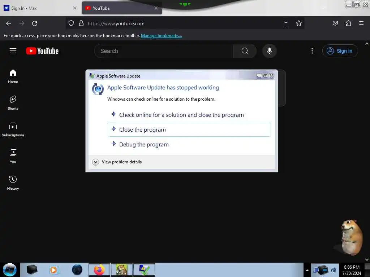Open the YouTube guide hamburger menu

pos(13,50)
